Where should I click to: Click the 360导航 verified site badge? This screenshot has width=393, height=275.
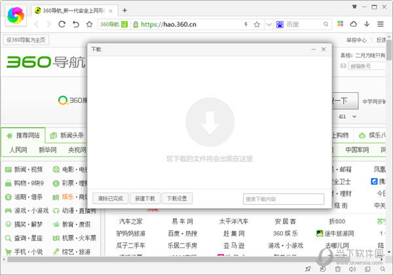tap(114, 24)
